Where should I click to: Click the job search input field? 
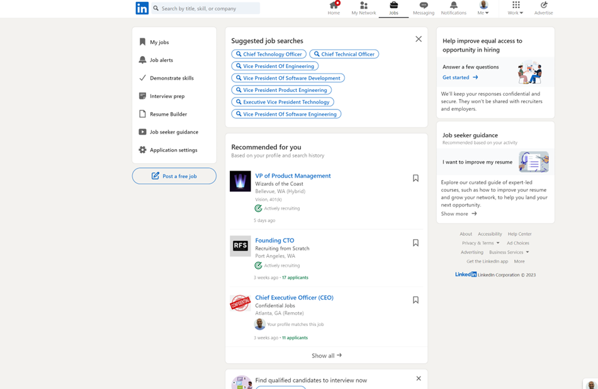point(208,8)
